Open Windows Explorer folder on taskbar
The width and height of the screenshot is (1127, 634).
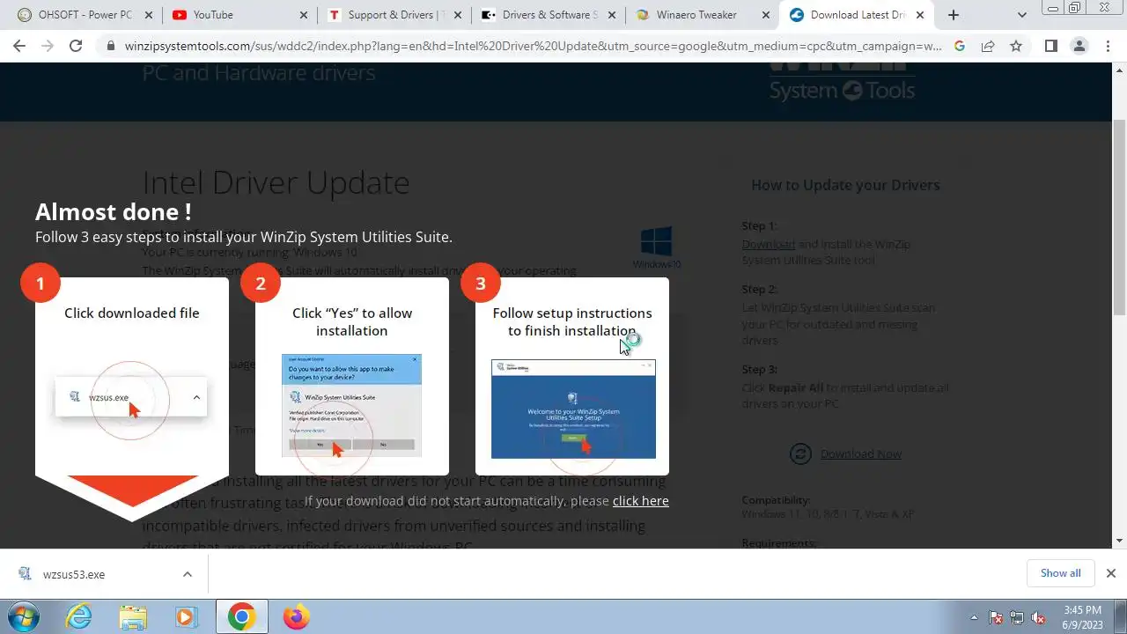pyautogui.click(x=133, y=617)
